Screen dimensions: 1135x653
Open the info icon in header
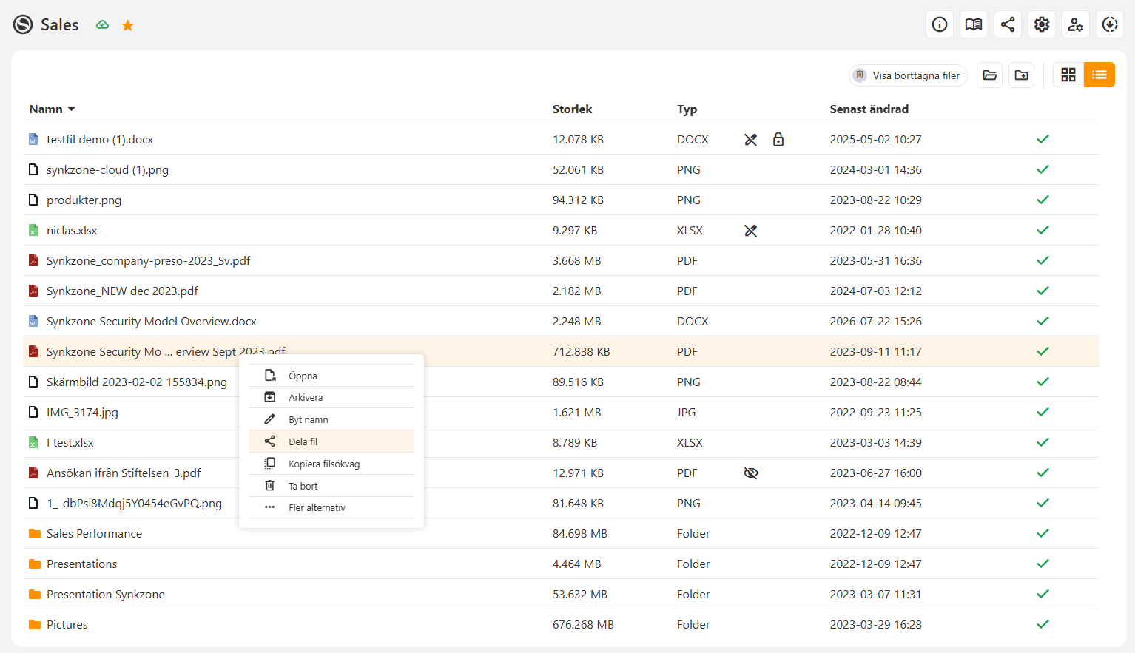(x=940, y=24)
